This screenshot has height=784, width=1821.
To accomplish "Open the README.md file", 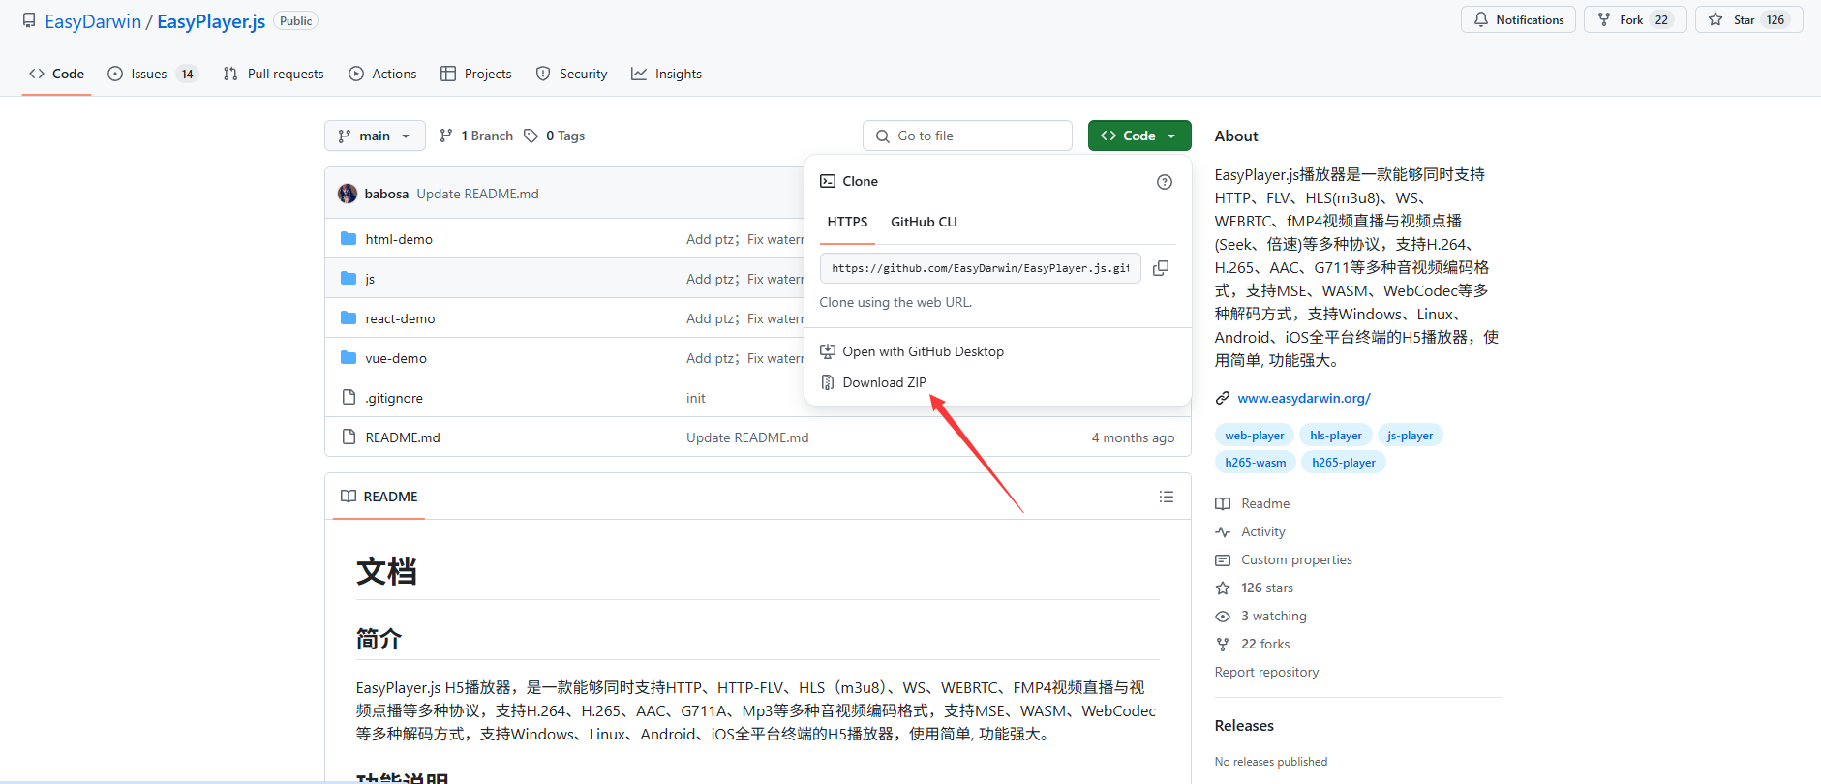I will [403, 437].
